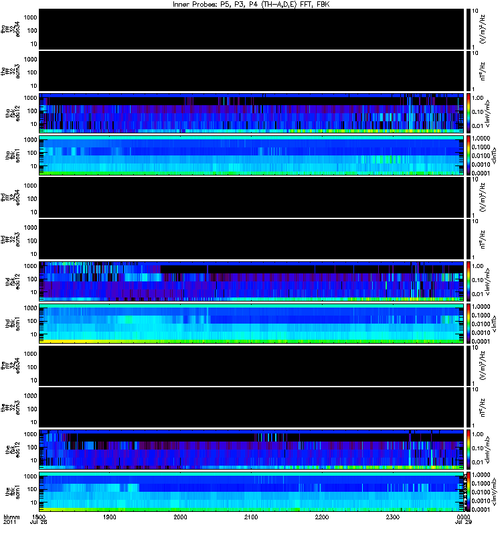Viewport: 502px width, 536px height.
Task: Select the thd fbk scm1 spectrogram panel
Action: tap(252, 324)
